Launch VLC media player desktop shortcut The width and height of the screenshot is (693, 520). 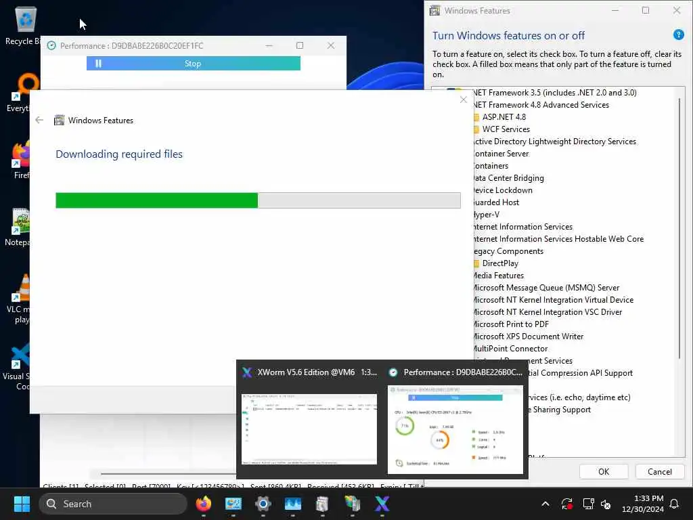tap(18, 299)
